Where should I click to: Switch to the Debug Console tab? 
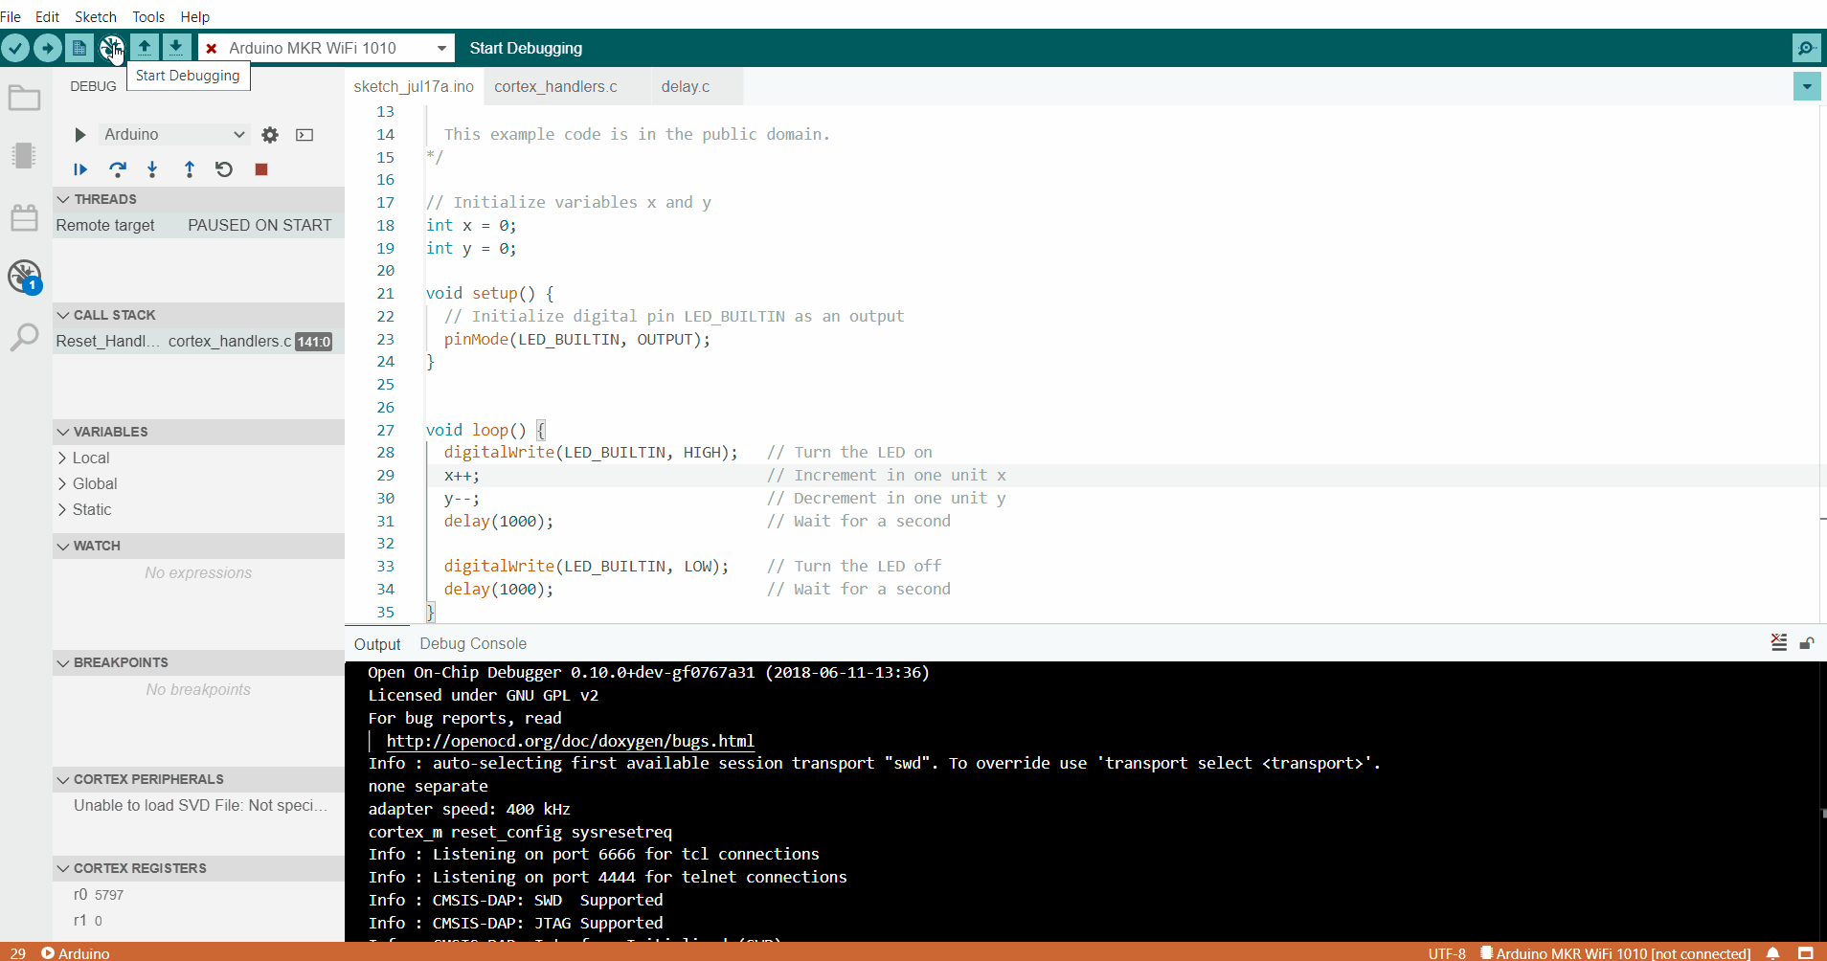point(473,643)
